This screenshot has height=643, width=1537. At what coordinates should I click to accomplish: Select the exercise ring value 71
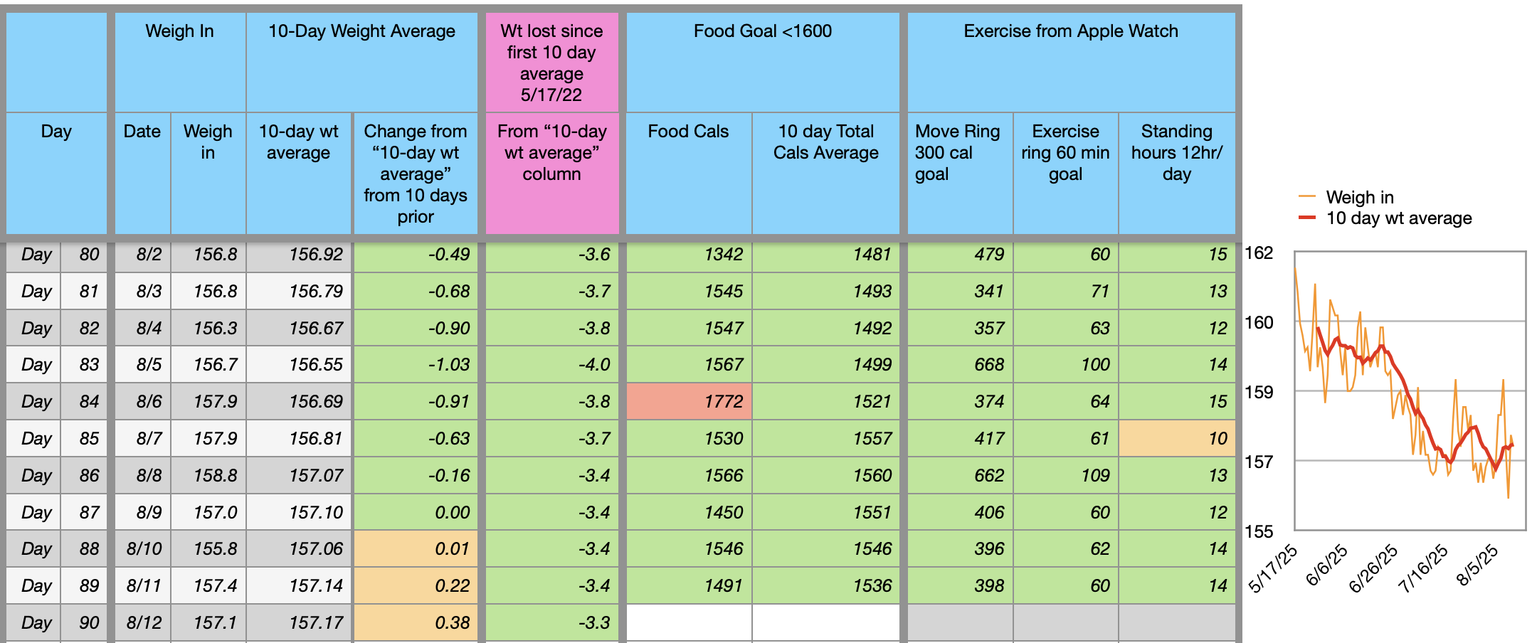tap(1065, 291)
